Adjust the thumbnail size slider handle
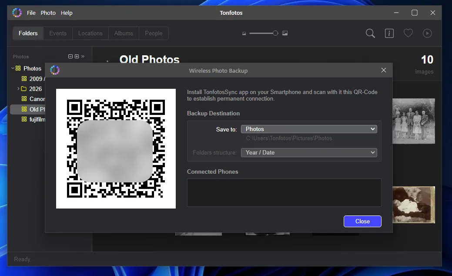Viewport: 452px width, 276px height. 275,33
